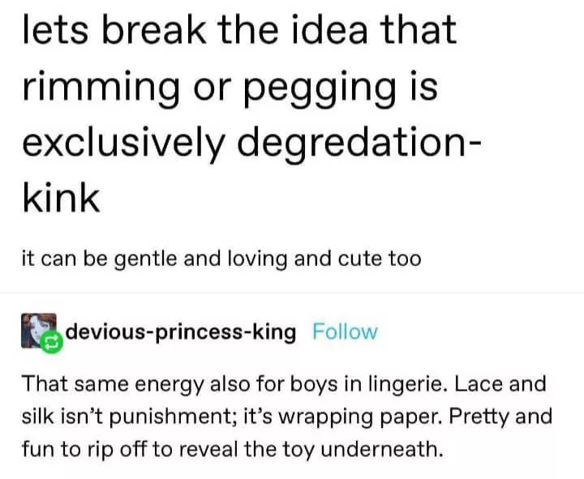Viewport: 584px width, 479px height.
Task: Click the reply line starting "That same energy"
Action: [283, 383]
